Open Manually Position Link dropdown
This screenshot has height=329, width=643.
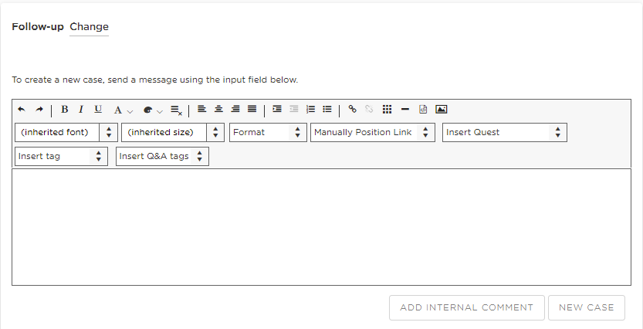click(x=373, y=133)
